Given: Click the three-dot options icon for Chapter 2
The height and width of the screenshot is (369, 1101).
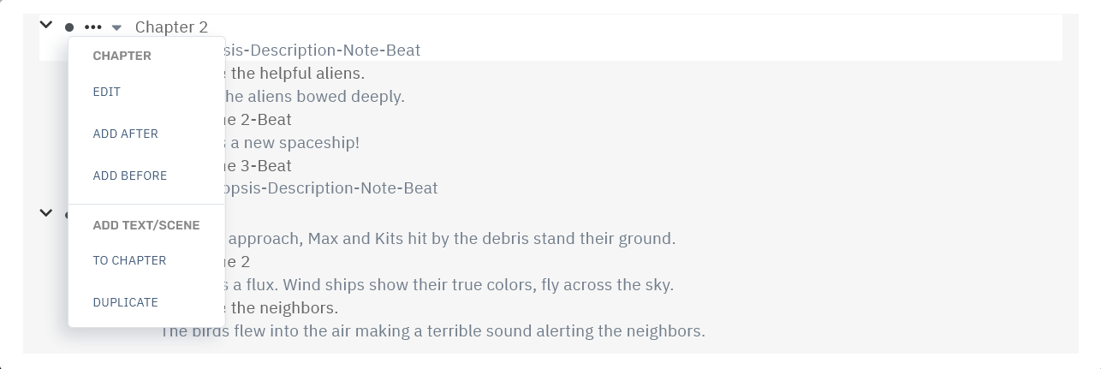Looking at the screenshot, I should click(x=93, y=27).
